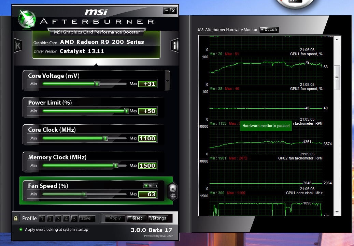Click 'Min : 20' under GPU1 fan speed

tap(216, 54)
